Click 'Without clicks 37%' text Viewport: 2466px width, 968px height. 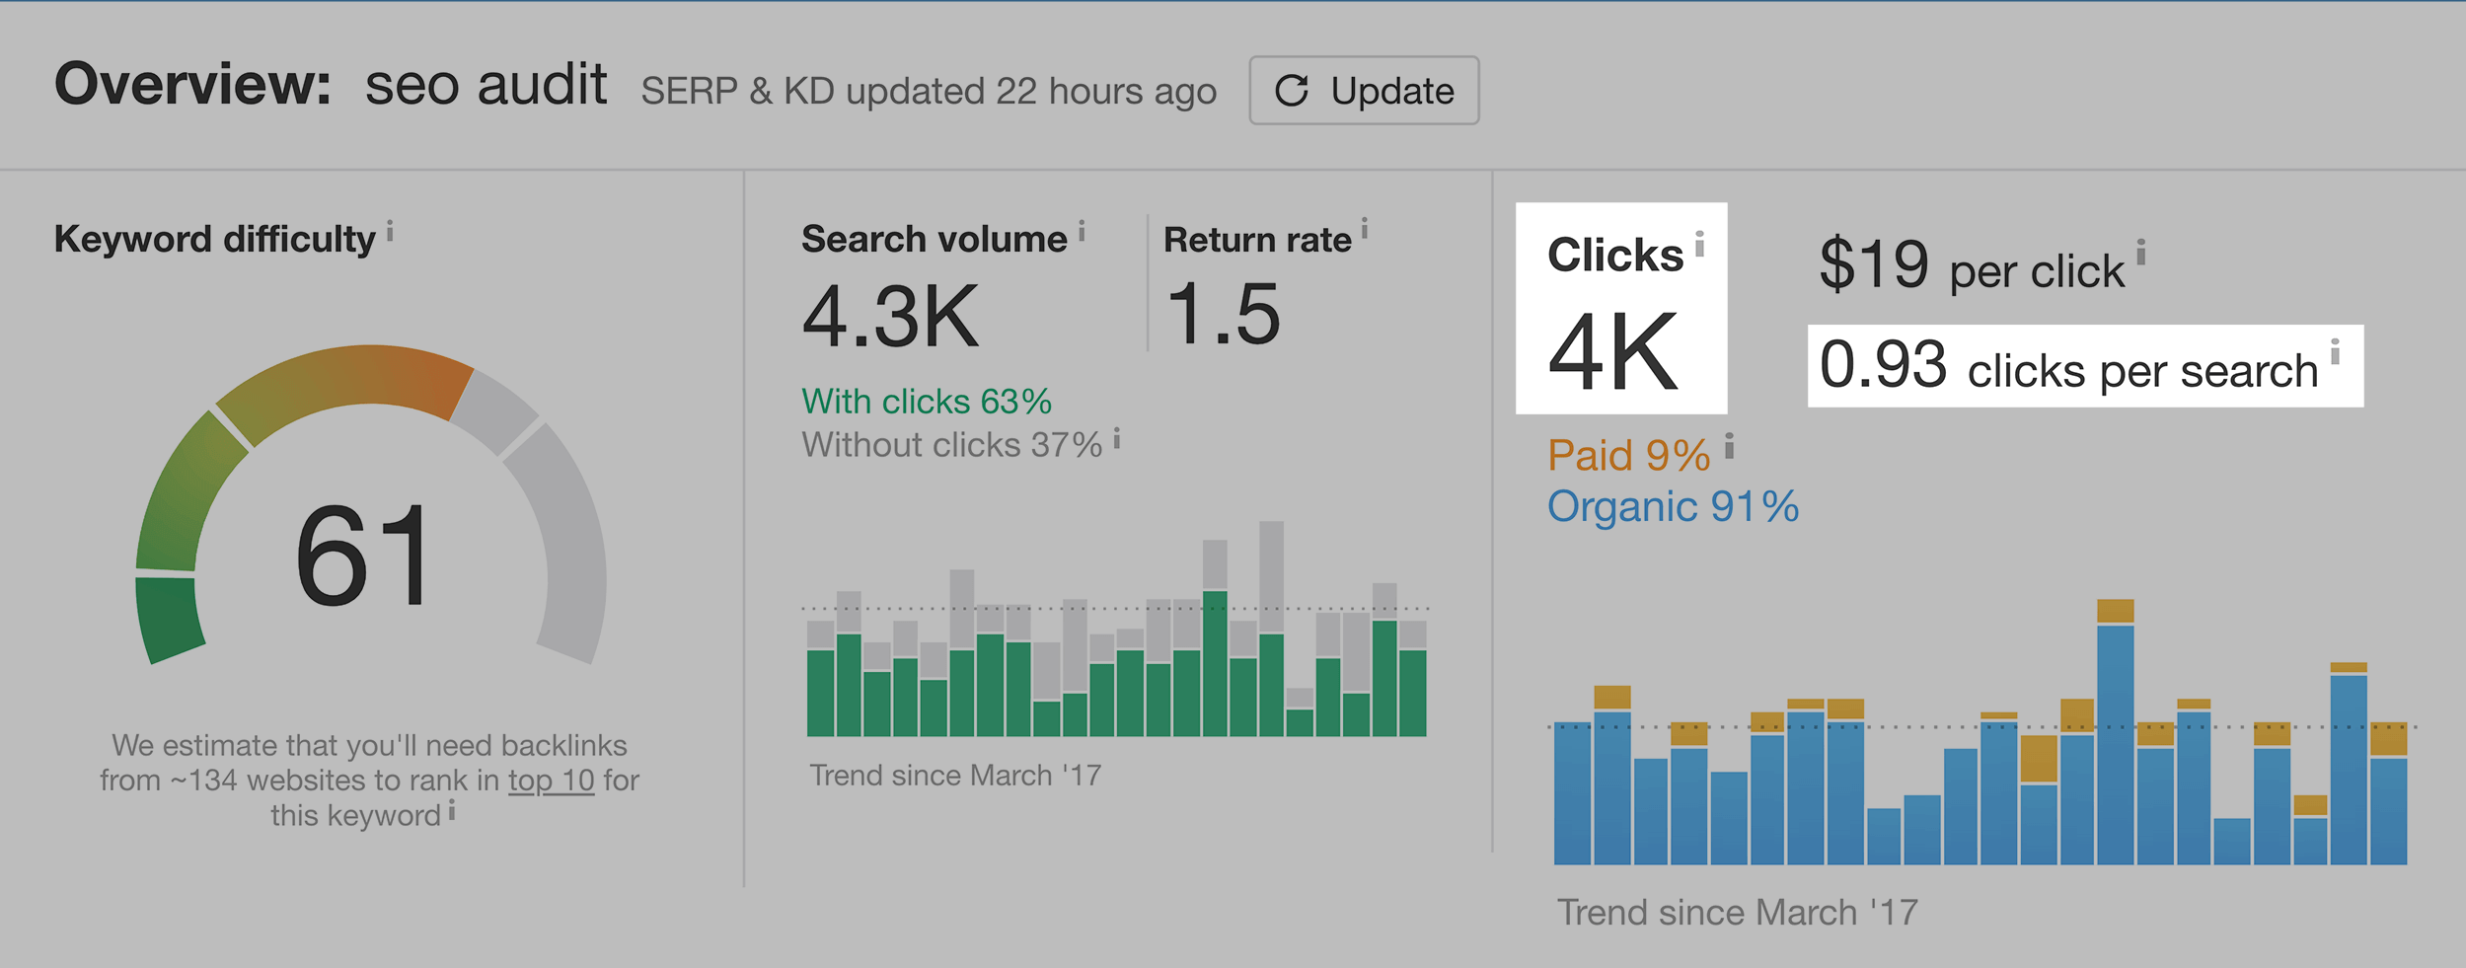pos(952,445)
